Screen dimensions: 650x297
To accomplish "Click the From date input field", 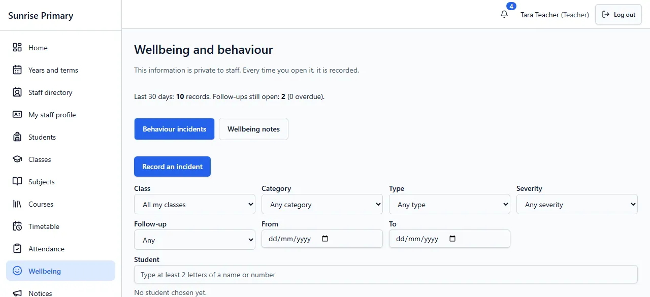I will tap(322, 239).
